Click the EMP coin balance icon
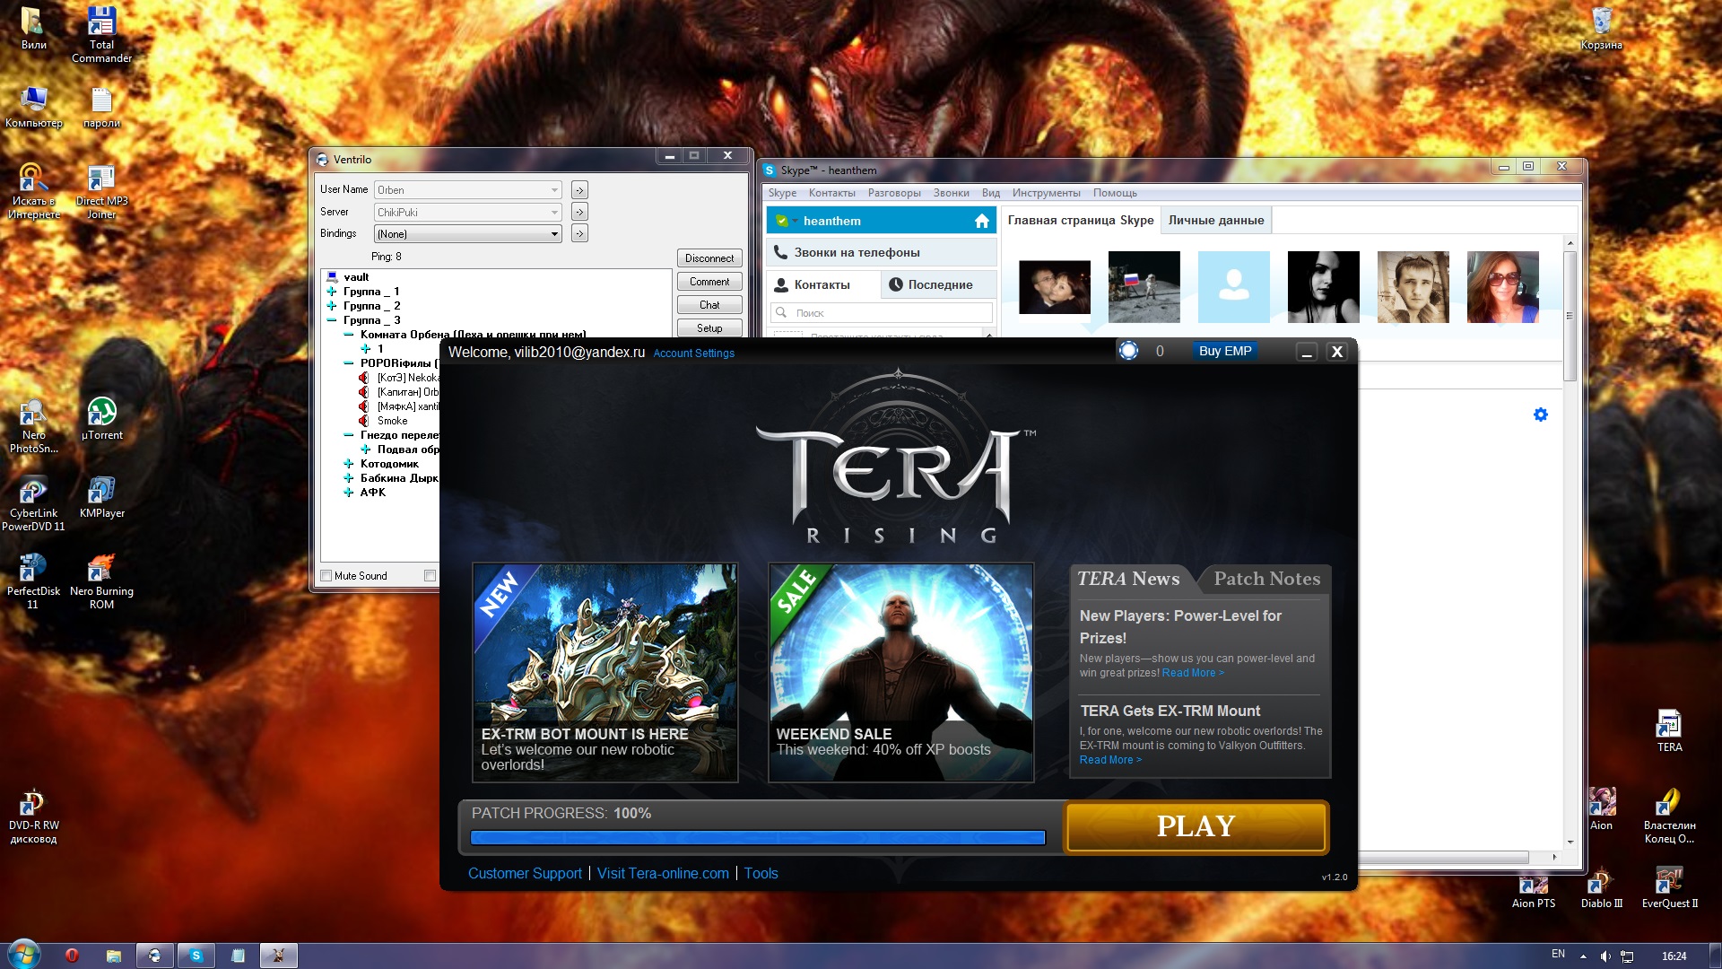Screen dimensions: 1722x969 [x=1128, y=351]
